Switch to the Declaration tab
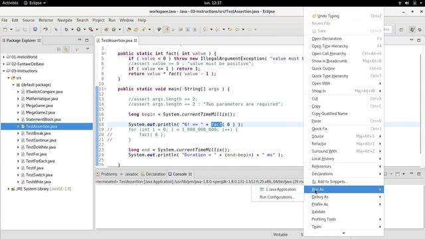Image resolution: width=425 pixels, height=239 pixels. (x=153, y=174)
